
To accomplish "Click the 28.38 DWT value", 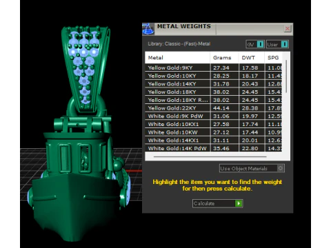I will (250, 108).
